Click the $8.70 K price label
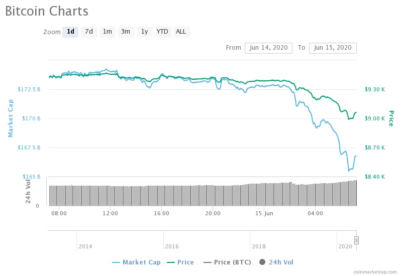Image resolution: width=402 pixels, height=276 pixels. click(x=375, y=148)
